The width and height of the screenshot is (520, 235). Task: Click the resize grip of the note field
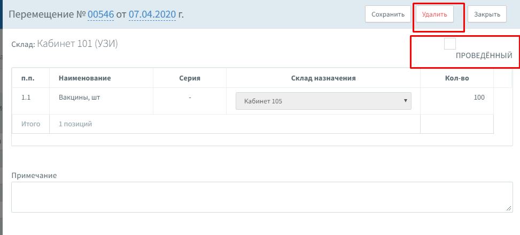point(509,208)
